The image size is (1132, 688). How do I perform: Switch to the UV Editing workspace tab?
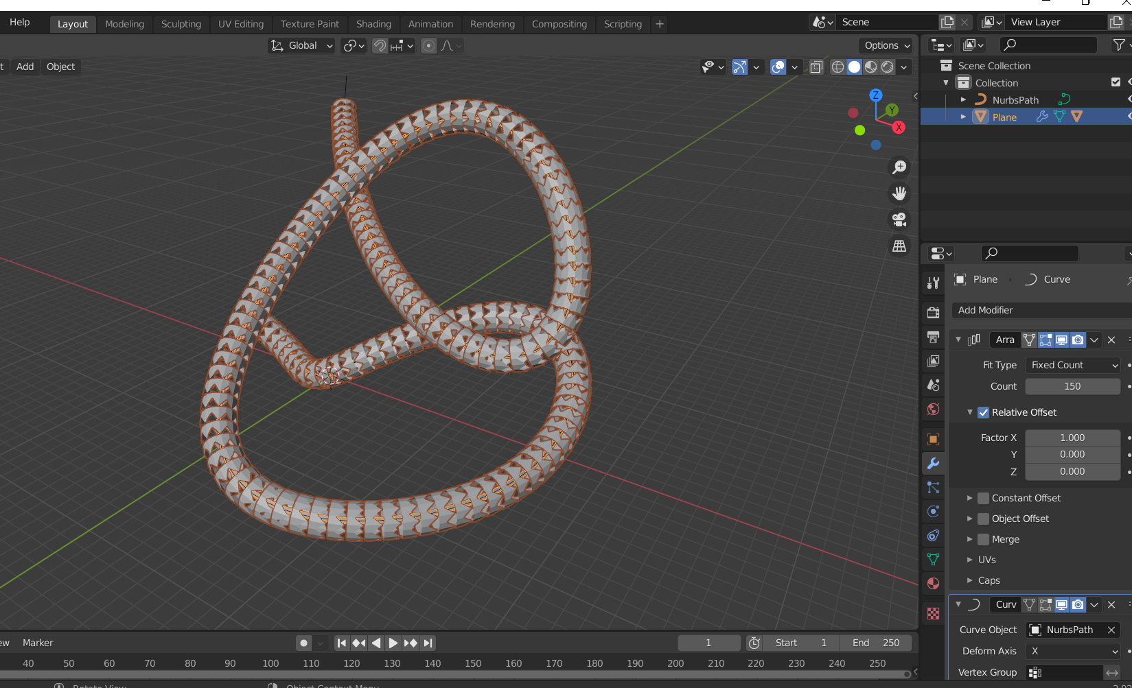coord(240,23)
